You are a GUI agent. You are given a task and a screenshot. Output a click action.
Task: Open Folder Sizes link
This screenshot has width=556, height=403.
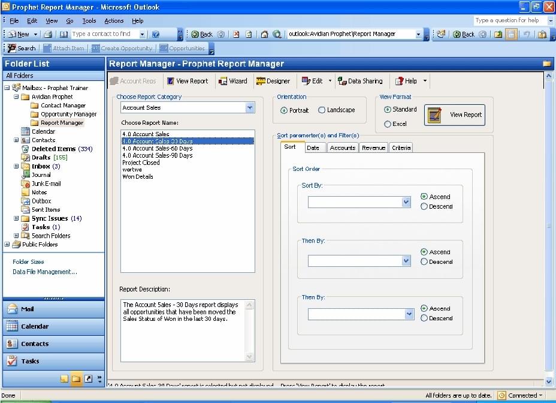pyautogui.click(x=28, y=261)
